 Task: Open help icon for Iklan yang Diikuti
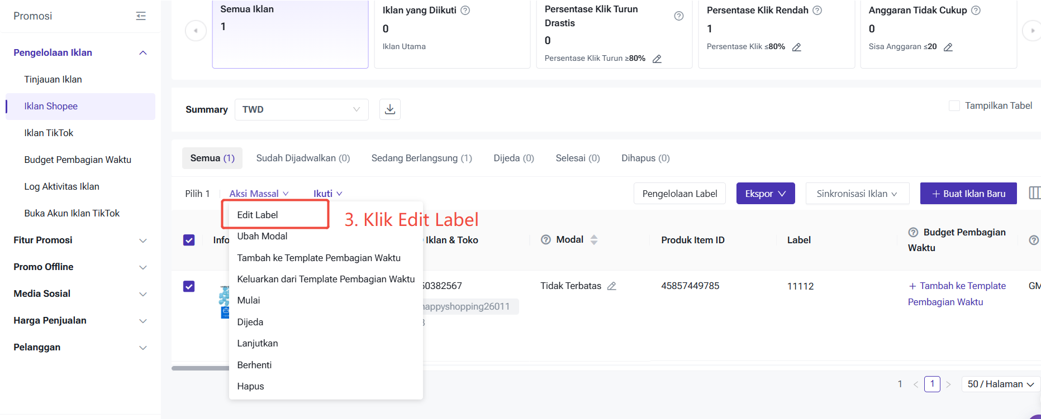point(465,10)
